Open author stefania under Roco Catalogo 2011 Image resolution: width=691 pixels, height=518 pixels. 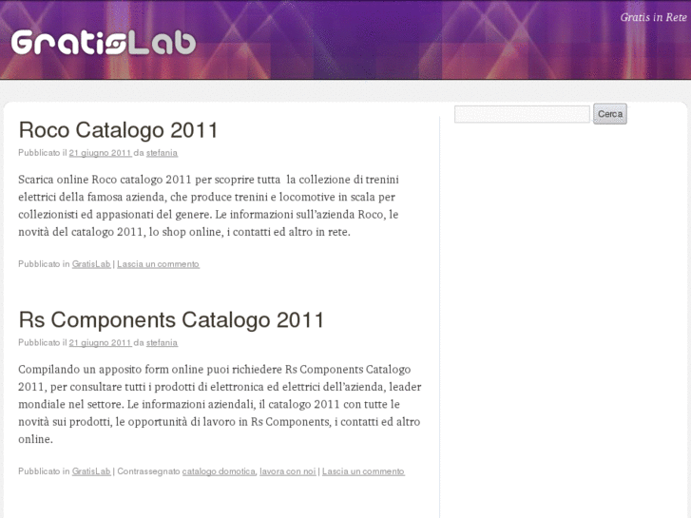point(162,153)
